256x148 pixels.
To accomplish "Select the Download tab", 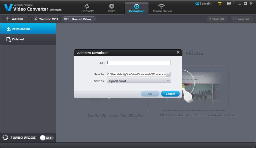I will 137,8.
